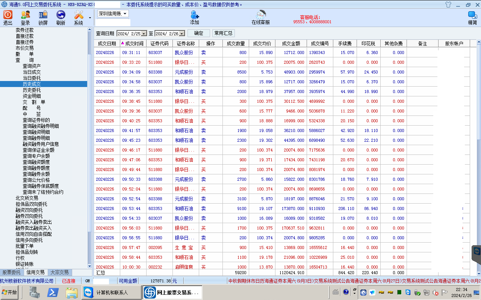The image size is (481, 300).
Task: Expand the start date 2024/2/25 picker
Action: click(x=144, y=34)
